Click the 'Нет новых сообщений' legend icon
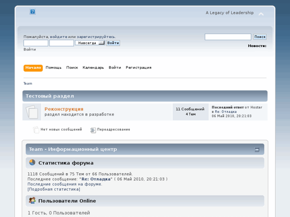 click(36, 130)
